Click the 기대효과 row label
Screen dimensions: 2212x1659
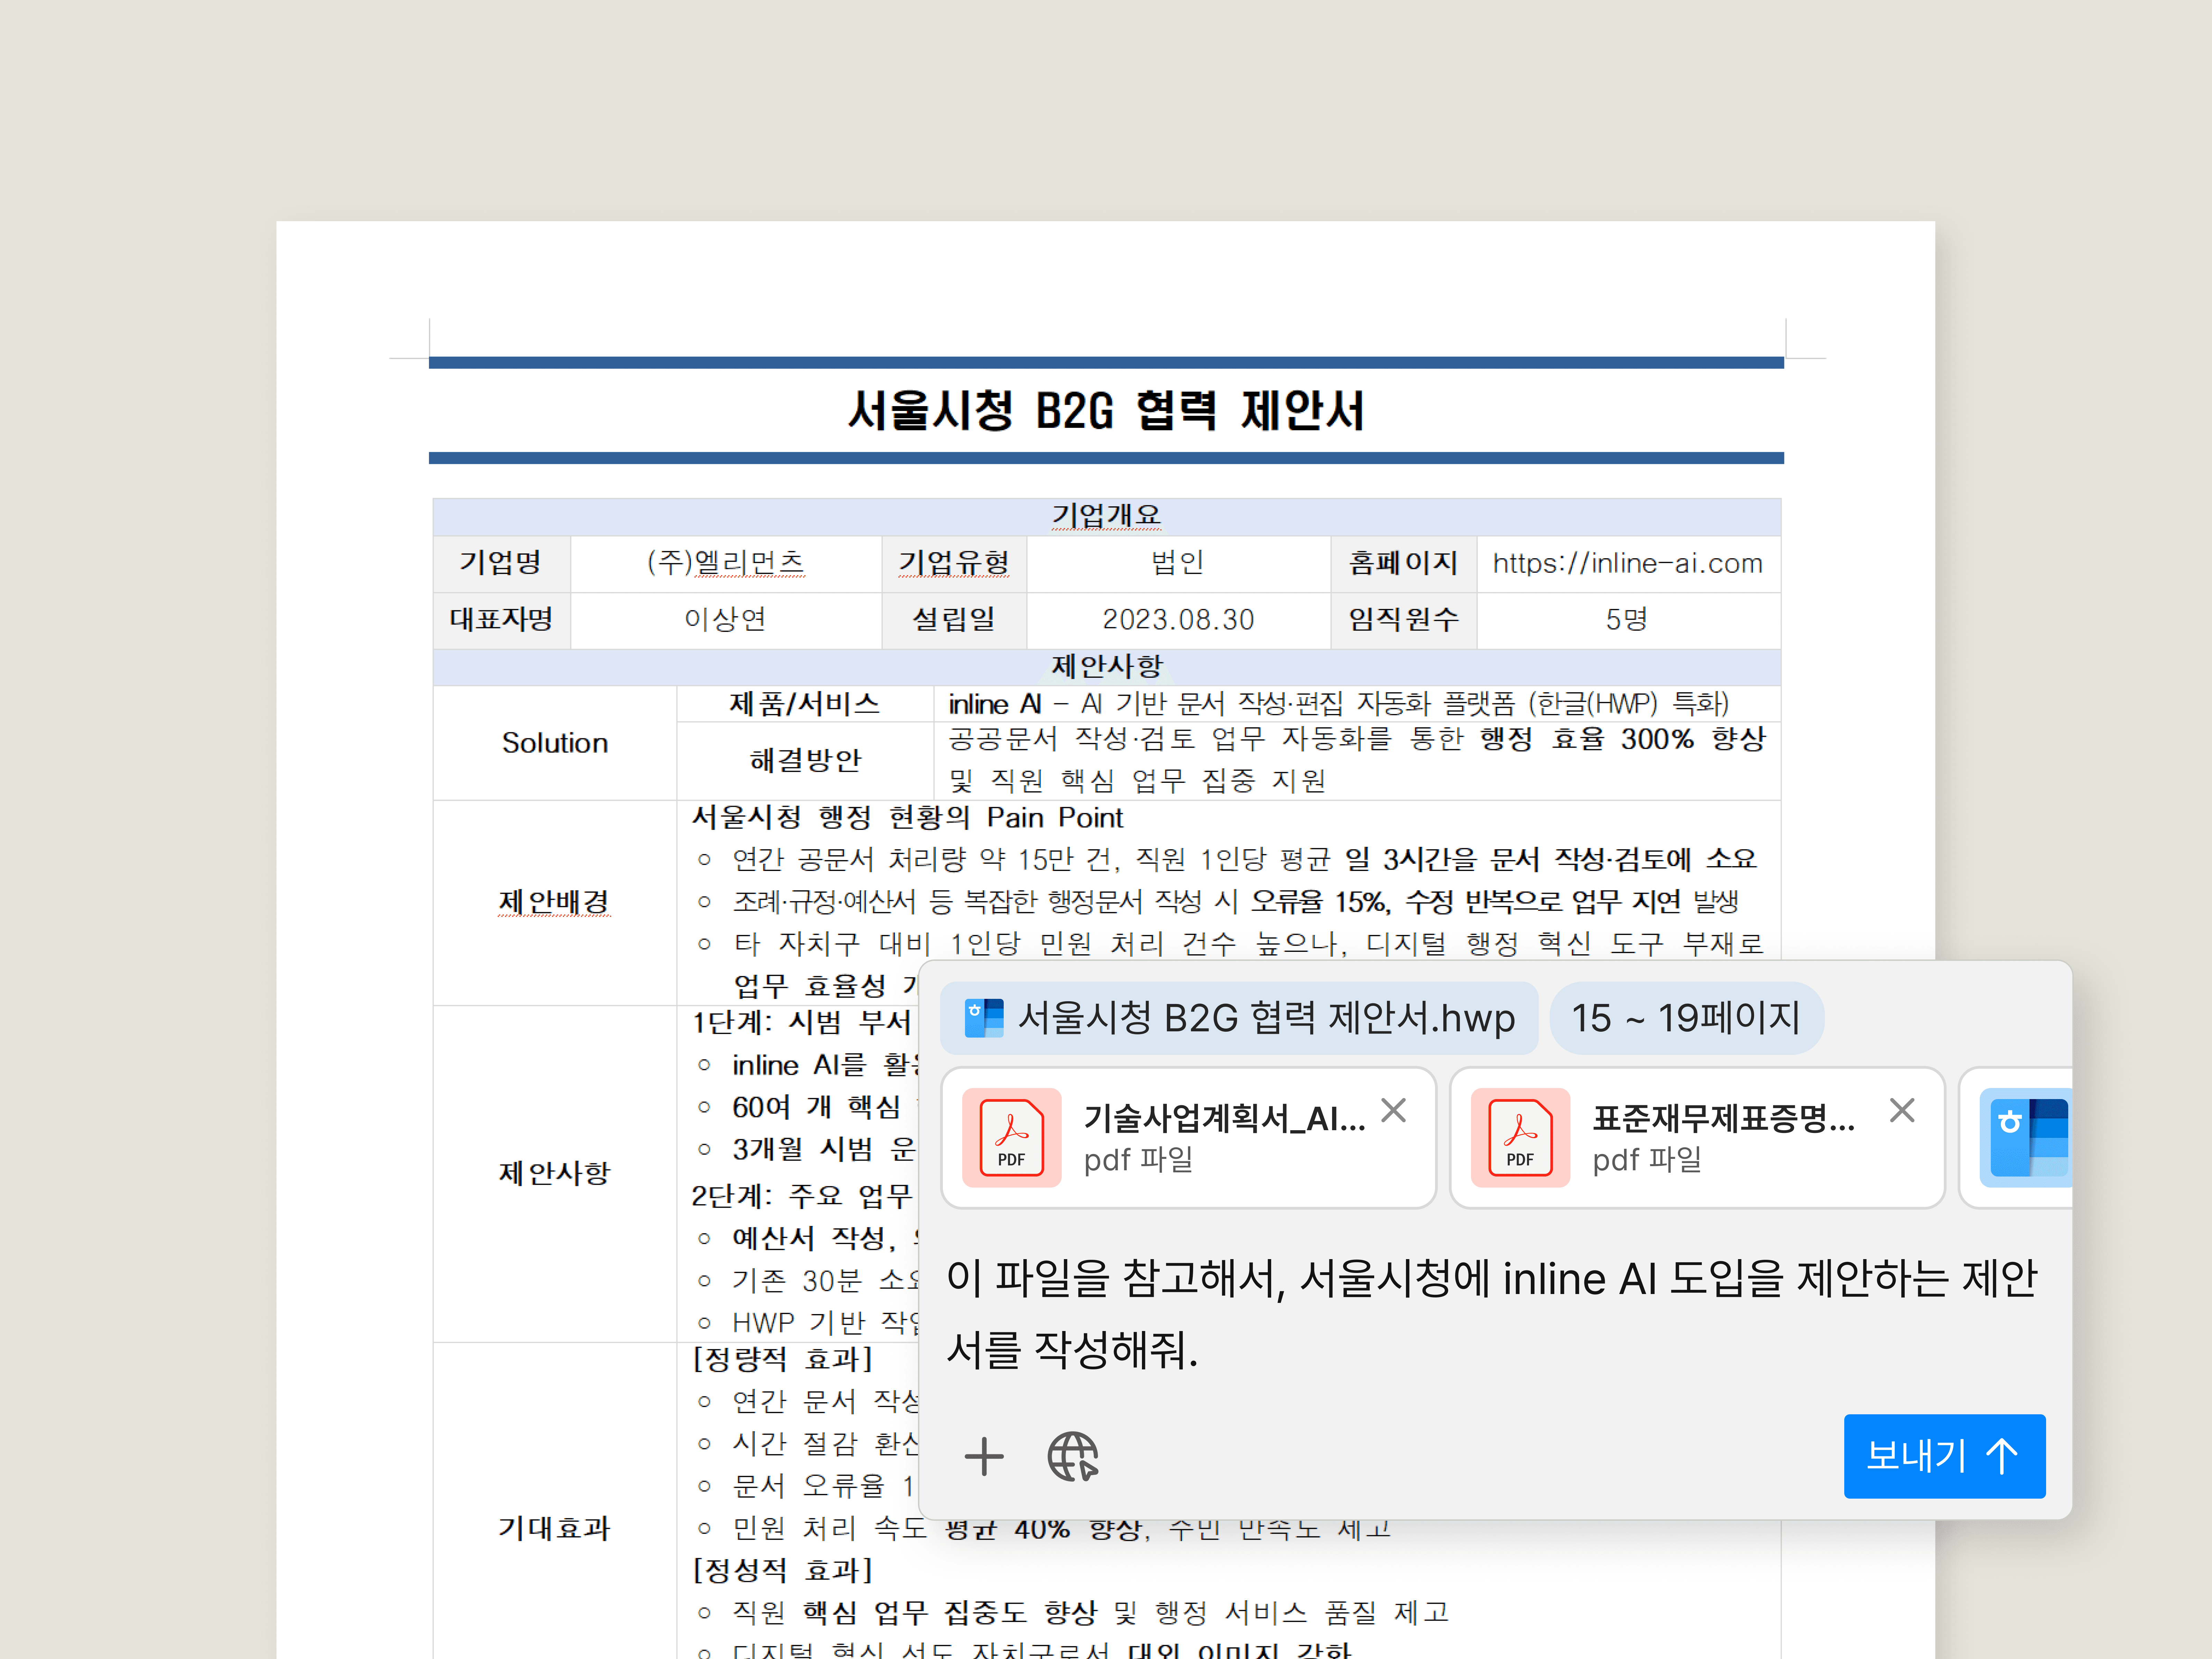point(555,1528)
